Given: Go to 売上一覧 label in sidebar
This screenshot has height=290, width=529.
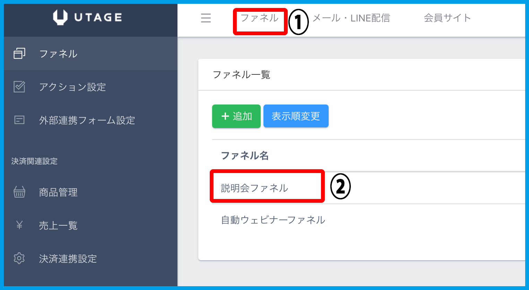Looking at the screenshot, I should pyautogui.click(x=58, y=225).
